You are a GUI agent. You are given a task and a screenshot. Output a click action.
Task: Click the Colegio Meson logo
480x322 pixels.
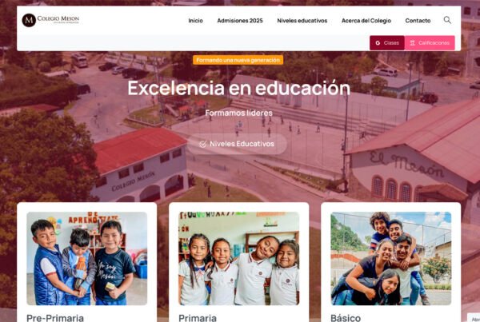[x=50, y=20]
